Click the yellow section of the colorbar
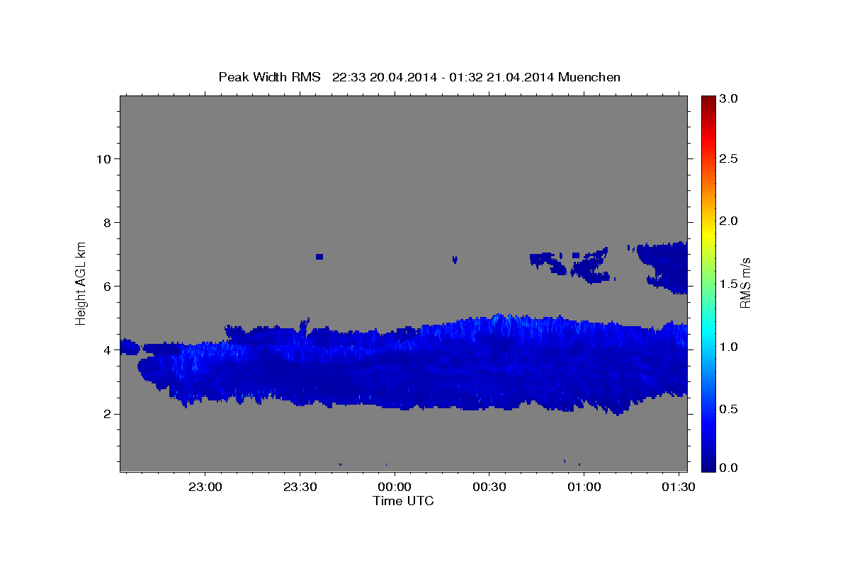The image size is (850, 566). point(708,233)
